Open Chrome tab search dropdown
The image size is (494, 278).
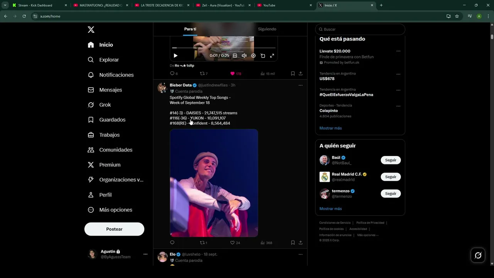coord(5,5)
